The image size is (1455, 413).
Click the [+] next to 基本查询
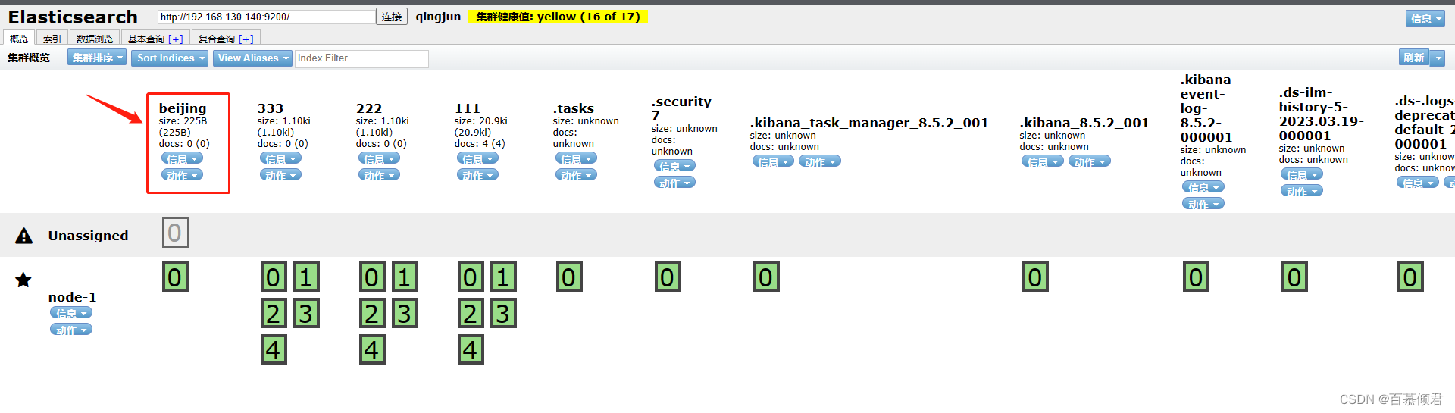(176, 39)
